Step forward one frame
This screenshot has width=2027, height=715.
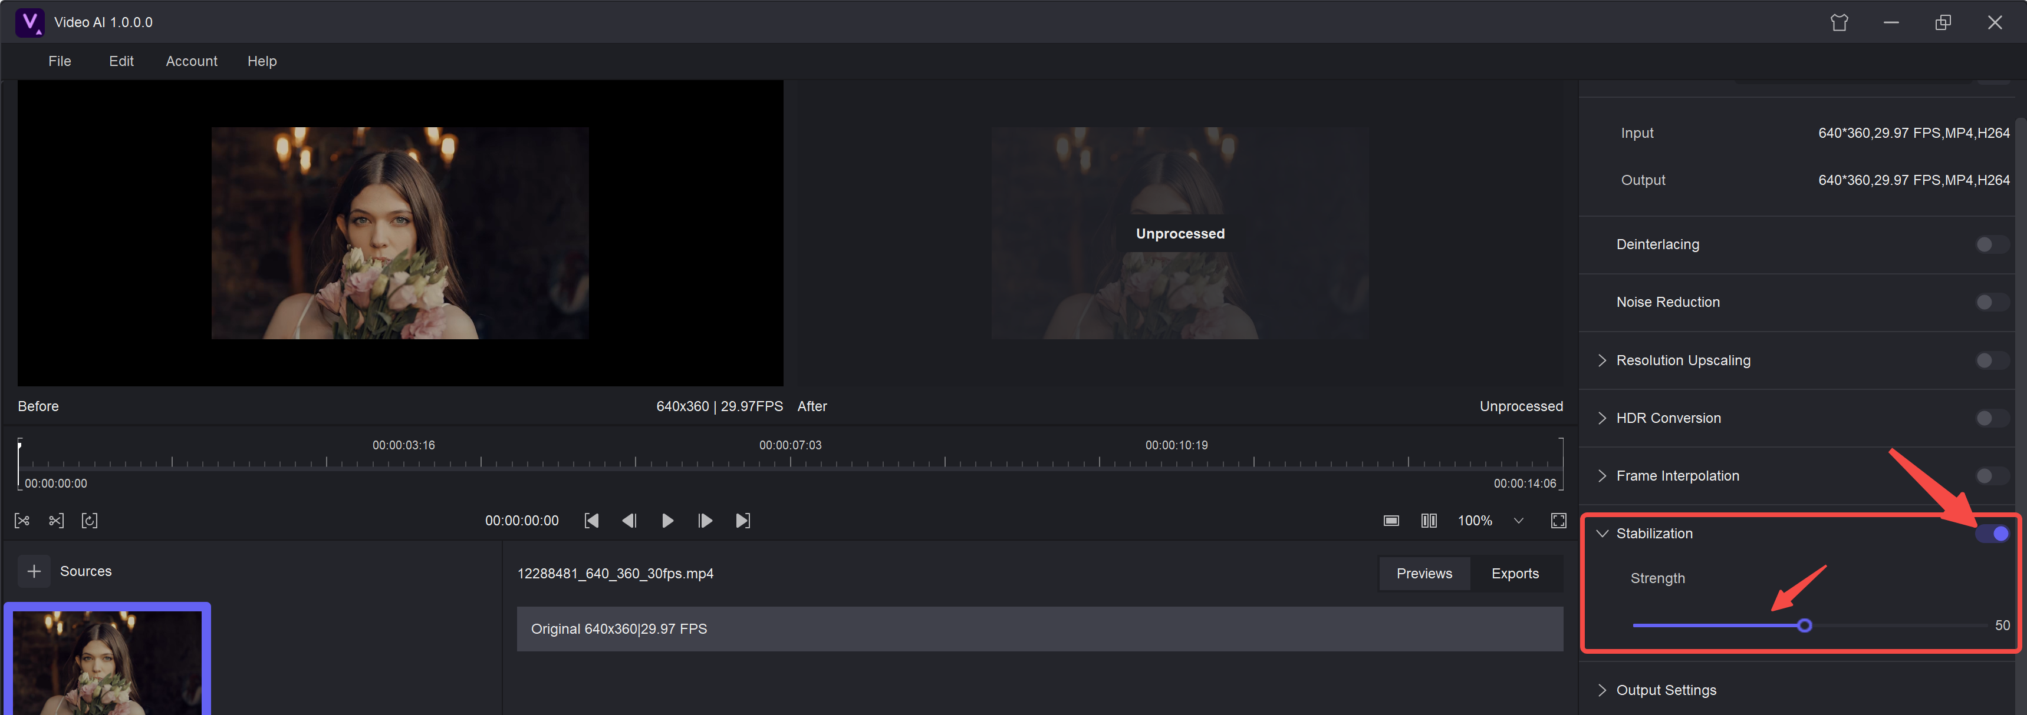click(705, 521)
